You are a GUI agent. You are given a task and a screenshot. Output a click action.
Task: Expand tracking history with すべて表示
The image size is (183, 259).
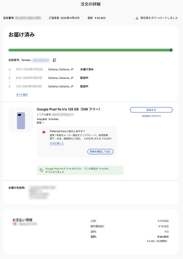coord(22,95)
